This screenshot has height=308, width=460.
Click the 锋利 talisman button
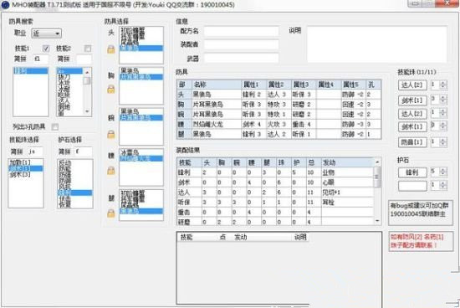point(412,172)
